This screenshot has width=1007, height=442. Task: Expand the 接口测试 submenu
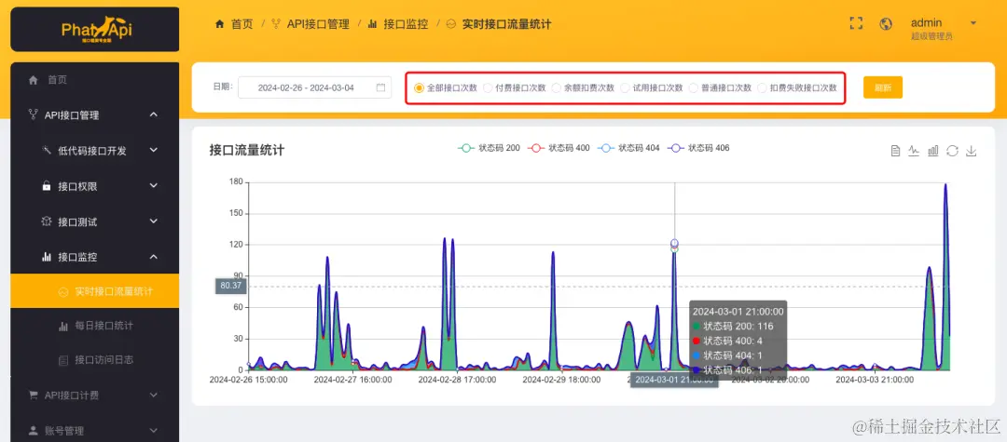[x=154, y=221]
